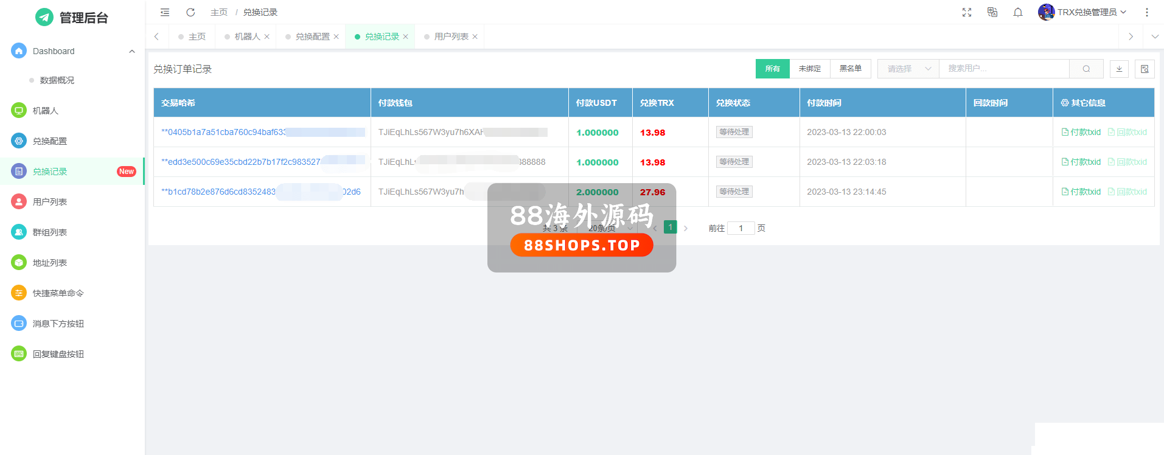Select the 黑名单 filter option
The image size is (1164, 455).
pos(850,69)
